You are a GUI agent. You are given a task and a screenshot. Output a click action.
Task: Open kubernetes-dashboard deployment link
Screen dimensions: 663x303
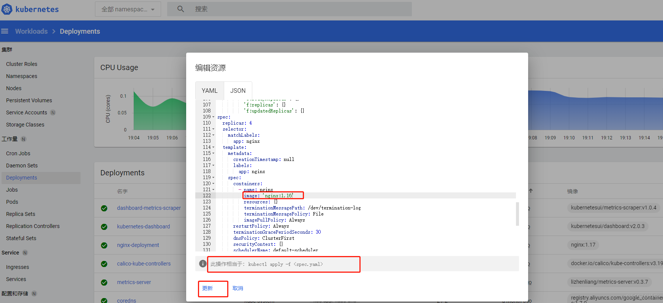[143, 226]
